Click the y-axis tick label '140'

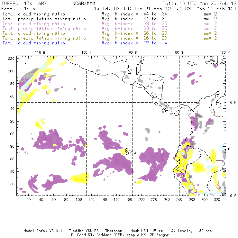(11, 109)
